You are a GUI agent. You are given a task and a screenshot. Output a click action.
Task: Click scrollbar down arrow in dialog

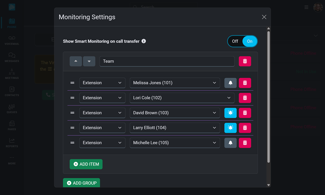(268, 185)
